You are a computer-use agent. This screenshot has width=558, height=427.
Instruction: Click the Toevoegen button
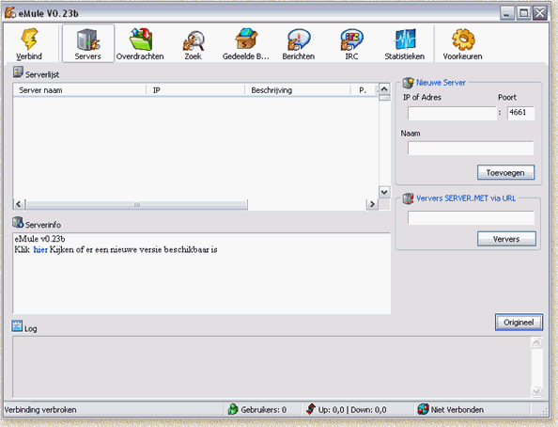(505, 172)
